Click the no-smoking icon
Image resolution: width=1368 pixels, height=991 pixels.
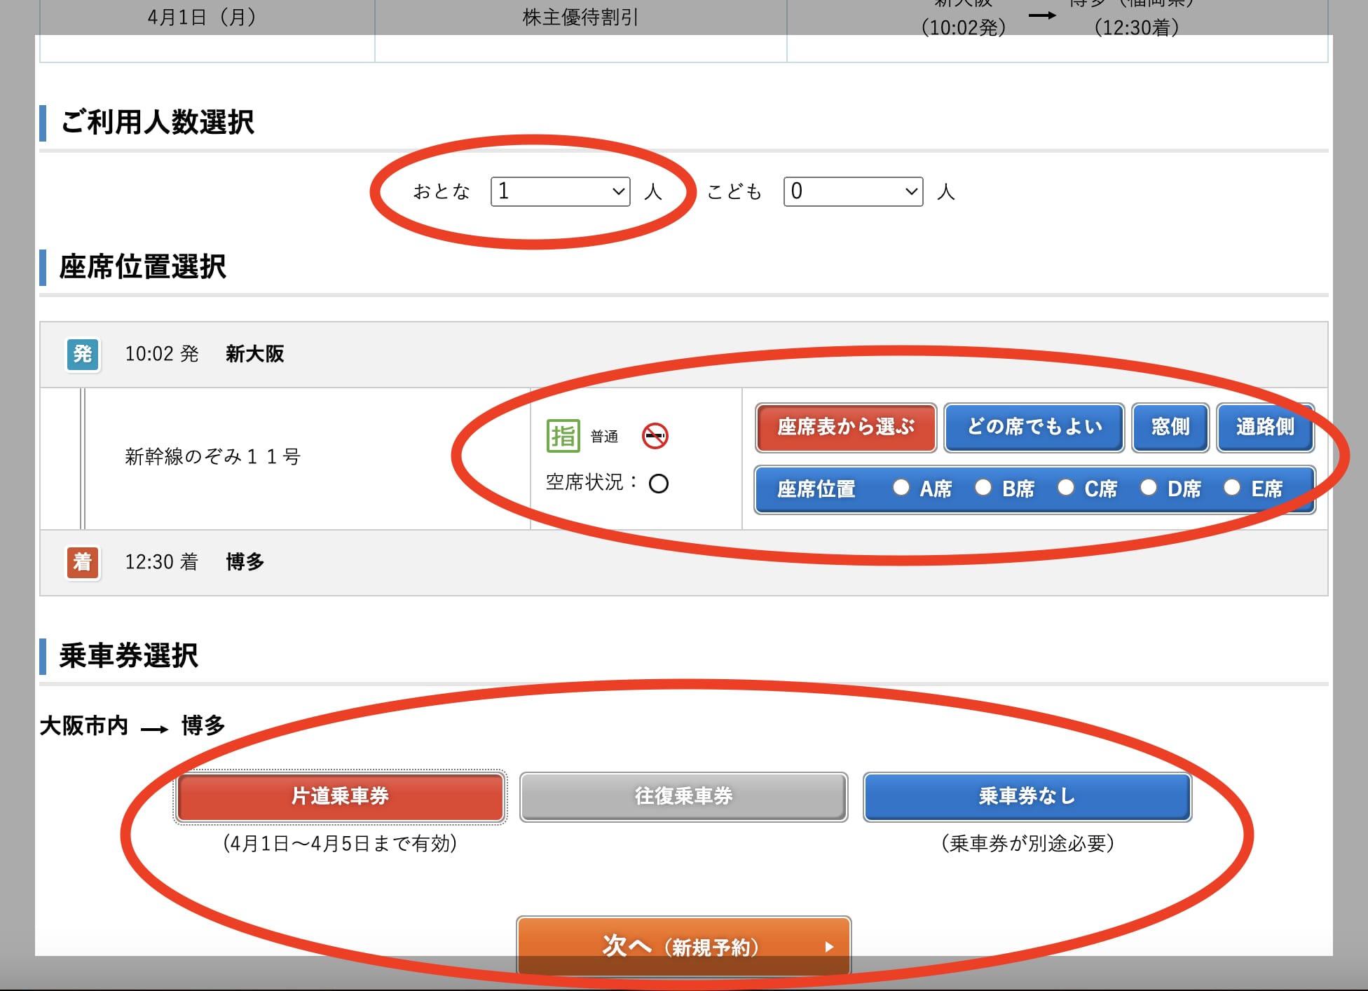657,436
